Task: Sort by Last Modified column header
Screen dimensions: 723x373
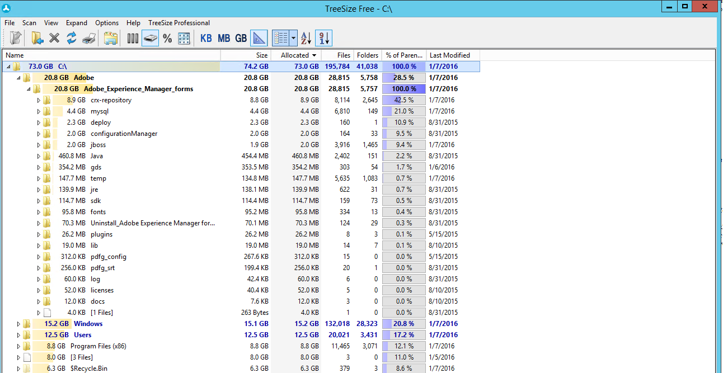Action: (x=450, y=55)
